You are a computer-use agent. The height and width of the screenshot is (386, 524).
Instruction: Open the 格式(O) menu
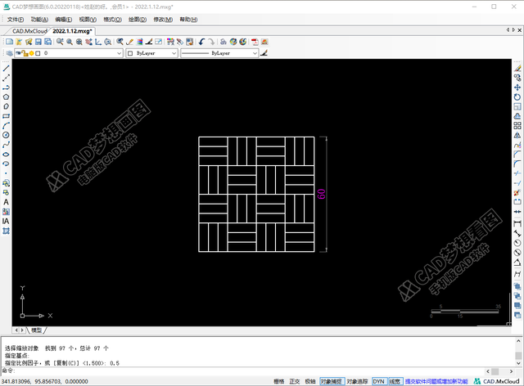pyautogui.click(x=112, y=20)
